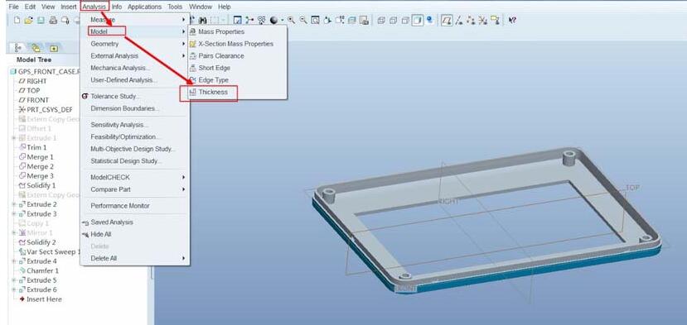The image size is (687, 325).
Task: Click Mass Properties in the submenu
Action: (x=221, y=31)
